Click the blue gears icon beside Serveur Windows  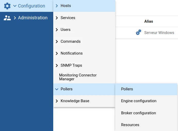(x=138, y=32)
